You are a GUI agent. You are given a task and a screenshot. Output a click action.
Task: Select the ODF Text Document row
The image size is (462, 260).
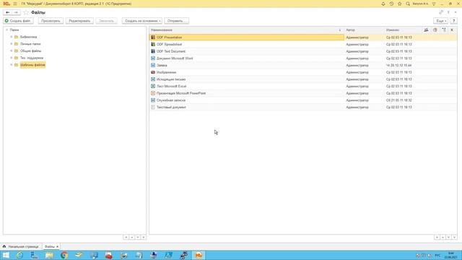pyautogui.click(x=303, y=51)
